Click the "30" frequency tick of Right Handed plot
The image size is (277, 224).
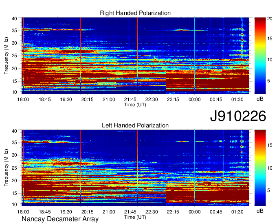(x=14, y=43)
